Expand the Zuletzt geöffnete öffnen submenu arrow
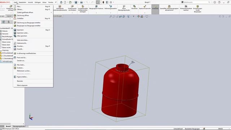The height and width of the screenshot is (130, 231). click(51, 13)
